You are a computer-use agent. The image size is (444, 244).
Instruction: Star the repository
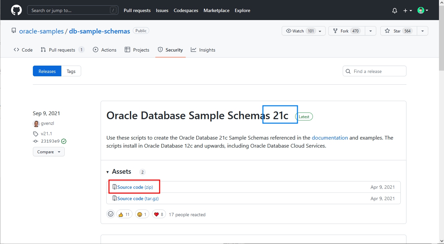(398, 31)
